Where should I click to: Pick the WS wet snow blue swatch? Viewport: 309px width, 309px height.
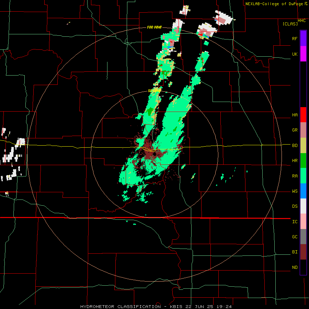click(303, 191)
